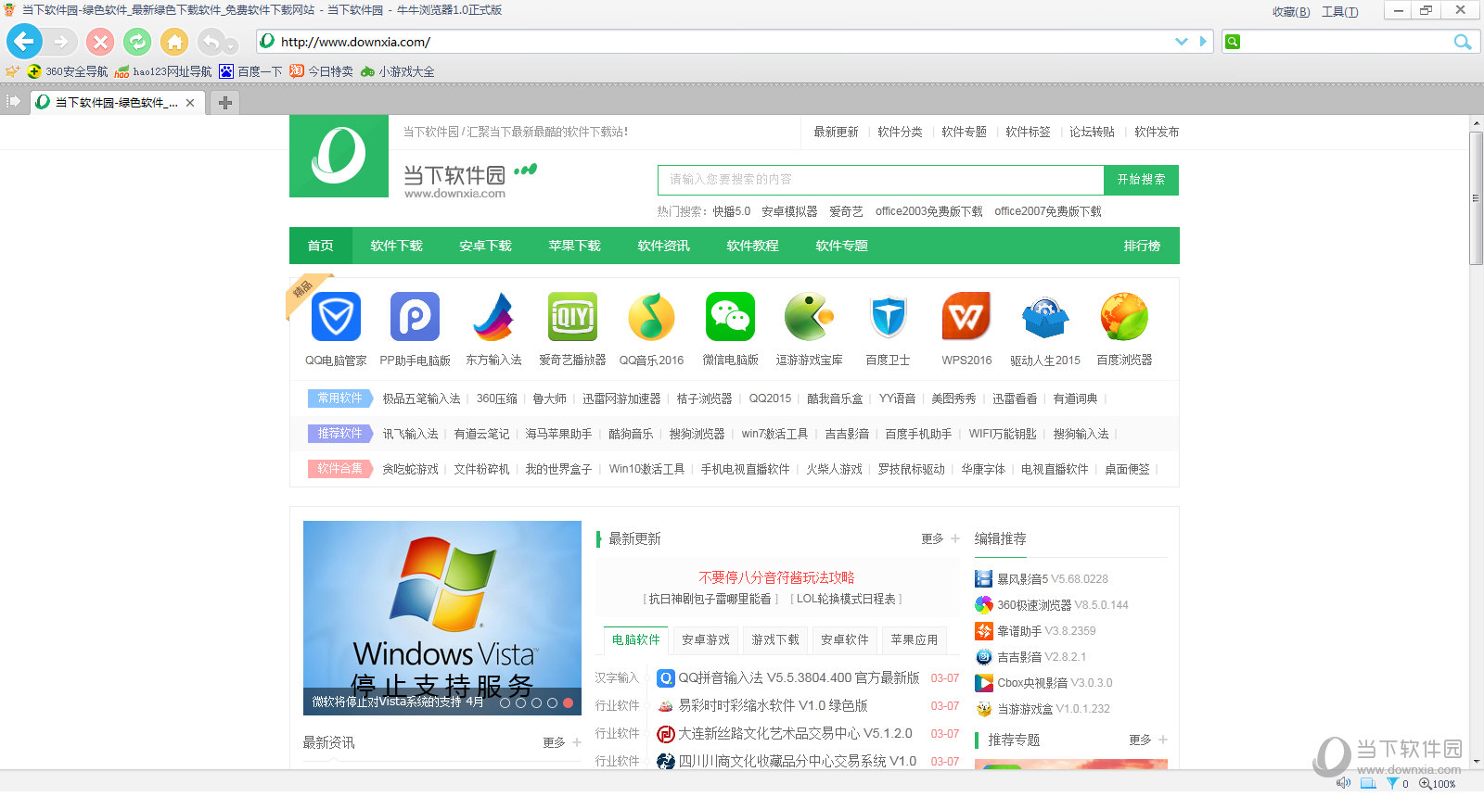Open 小游戏大全 bookmark
This screenshot has height=797, width=1484.
(397, 71)
